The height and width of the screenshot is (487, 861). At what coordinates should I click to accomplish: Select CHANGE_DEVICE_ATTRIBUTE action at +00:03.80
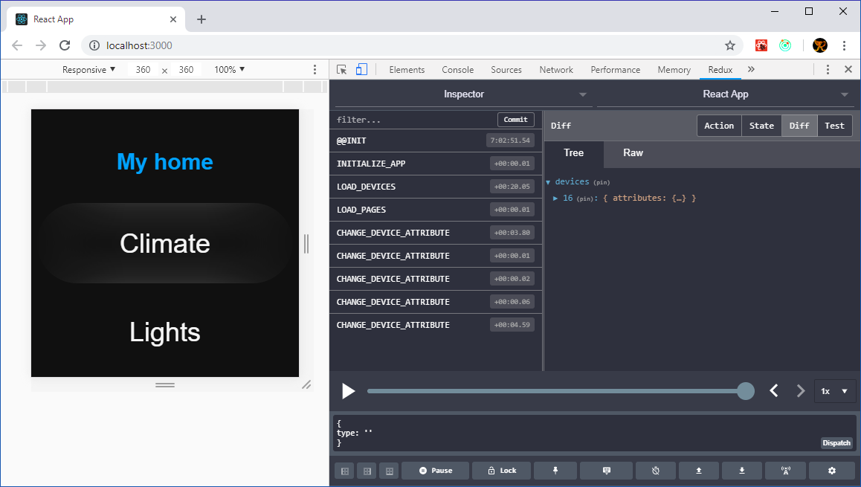(x=436, y=233)
